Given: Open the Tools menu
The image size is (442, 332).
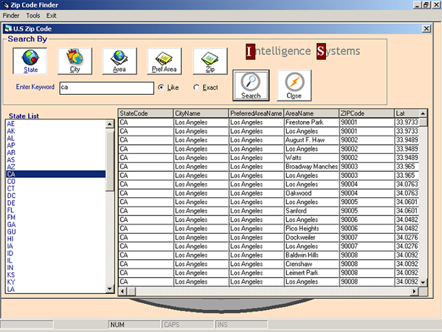Looking at the screenshot, I should click(x=33, y=15).
